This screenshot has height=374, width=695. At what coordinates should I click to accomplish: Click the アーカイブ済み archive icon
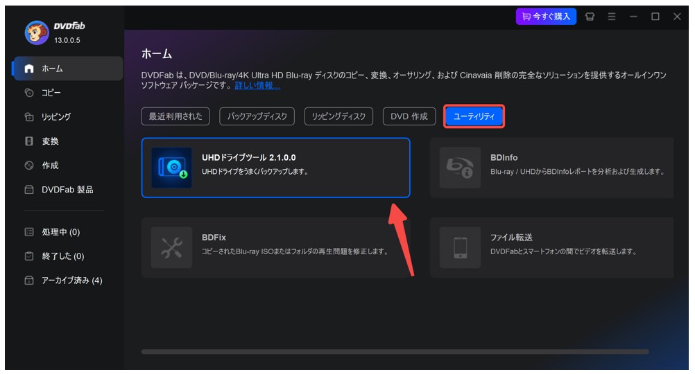tap(29, 280)
